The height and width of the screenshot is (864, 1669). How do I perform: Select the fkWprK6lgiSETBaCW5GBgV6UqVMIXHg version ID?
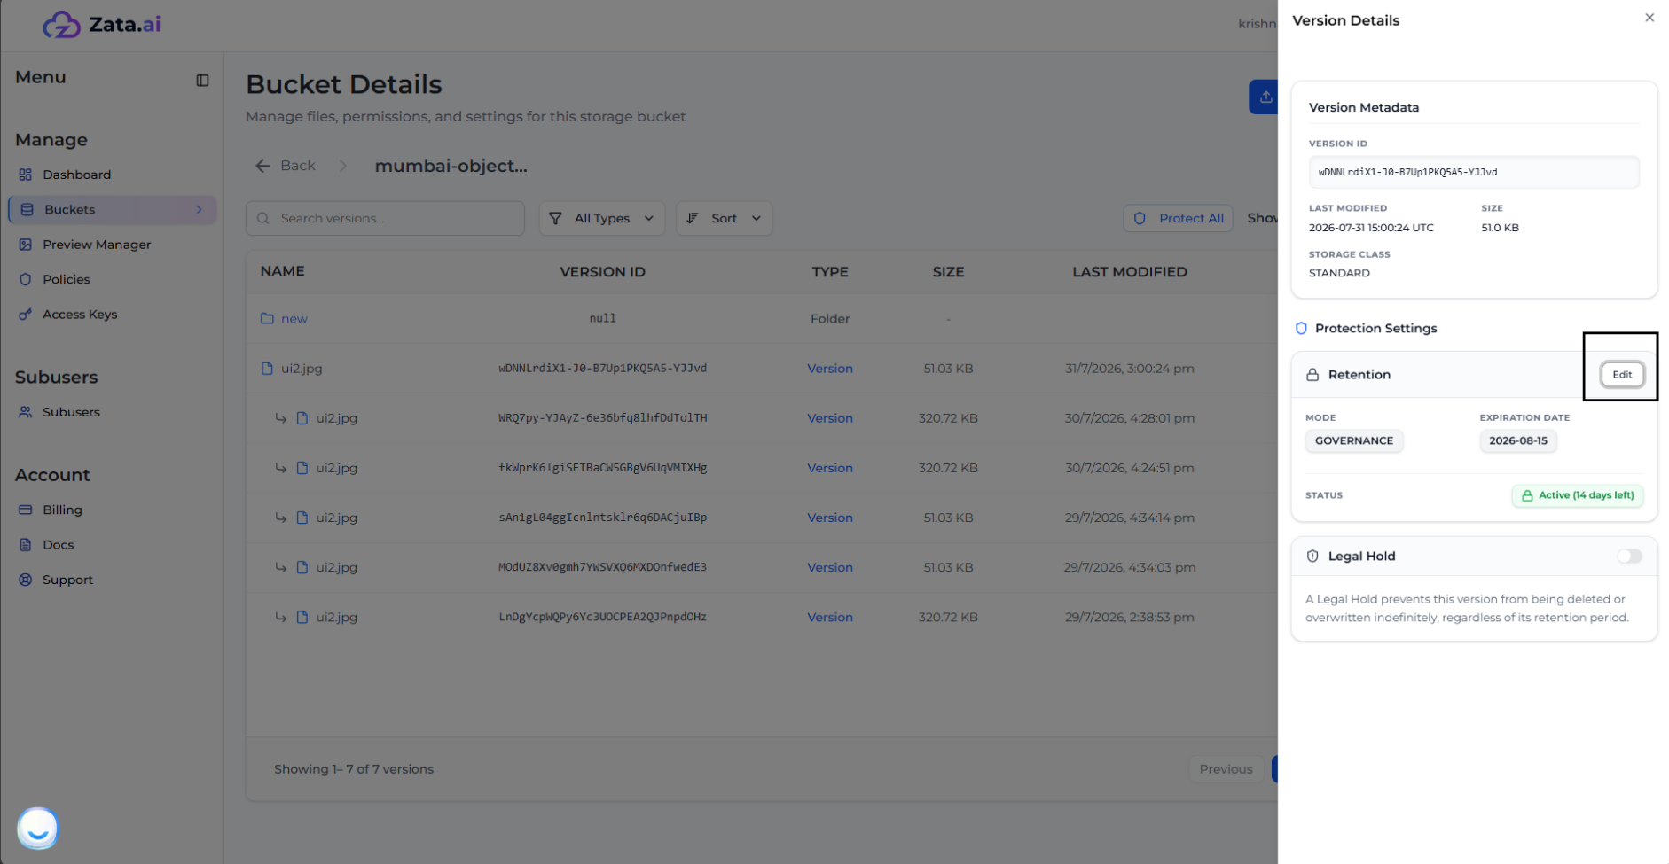[x=602, y=468]
